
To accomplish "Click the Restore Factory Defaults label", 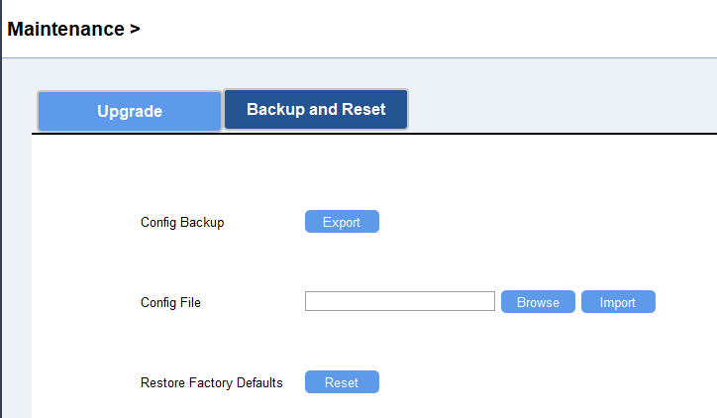I will pyautogui.click(x=211, y=382).
